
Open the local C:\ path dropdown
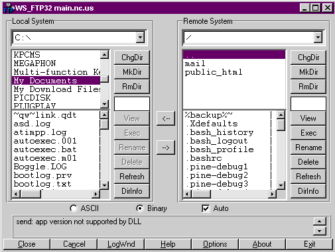(x=140, y=38)
